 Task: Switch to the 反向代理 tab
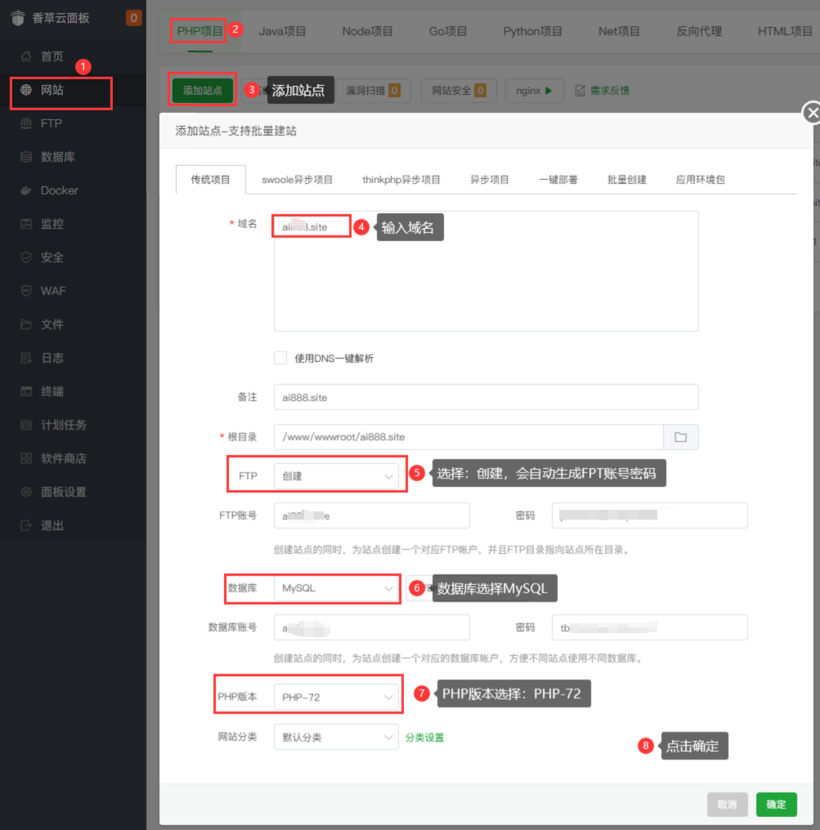699,31
